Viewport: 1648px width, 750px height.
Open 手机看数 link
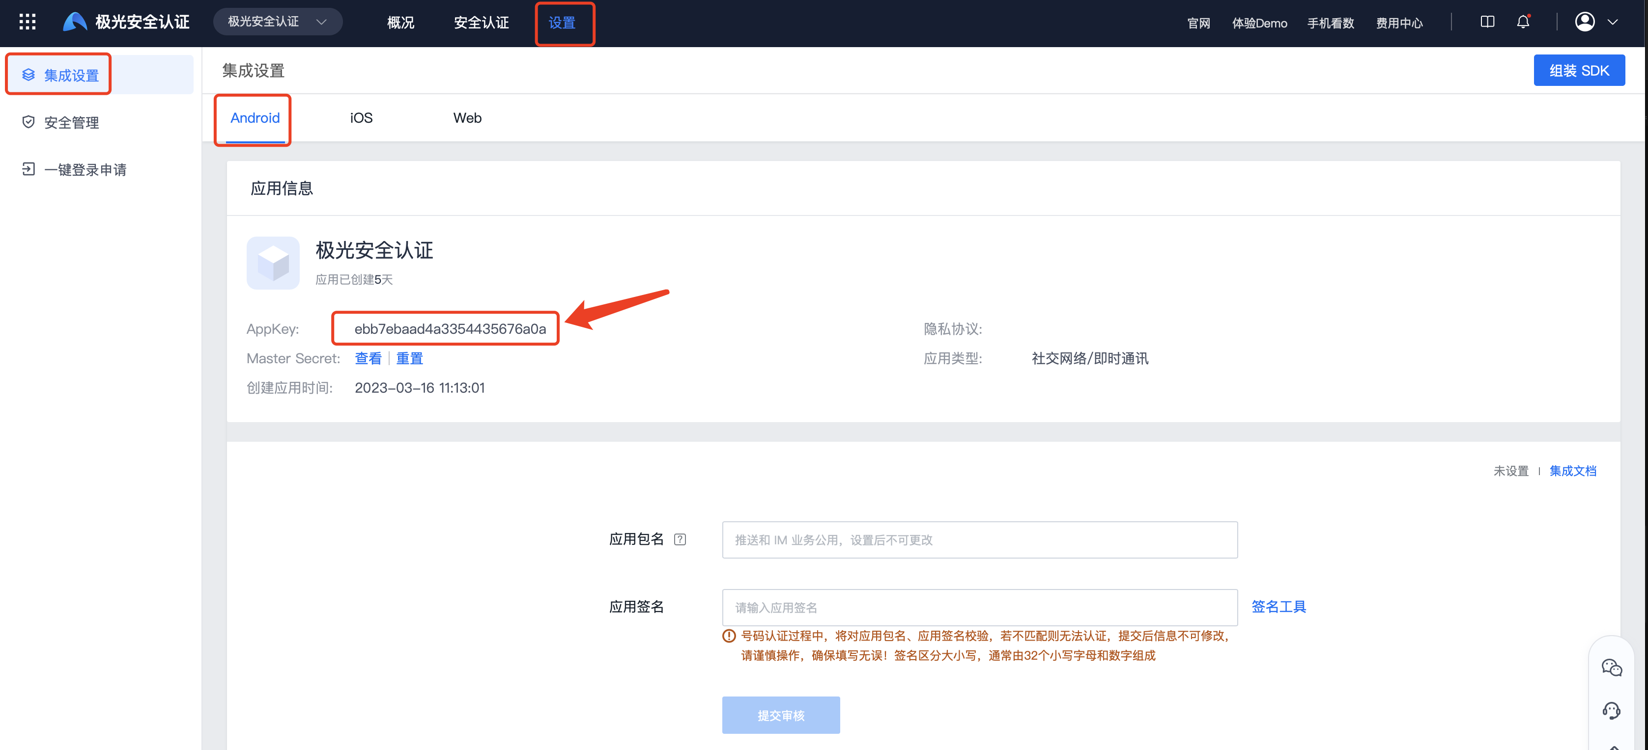pos(1330,23)
